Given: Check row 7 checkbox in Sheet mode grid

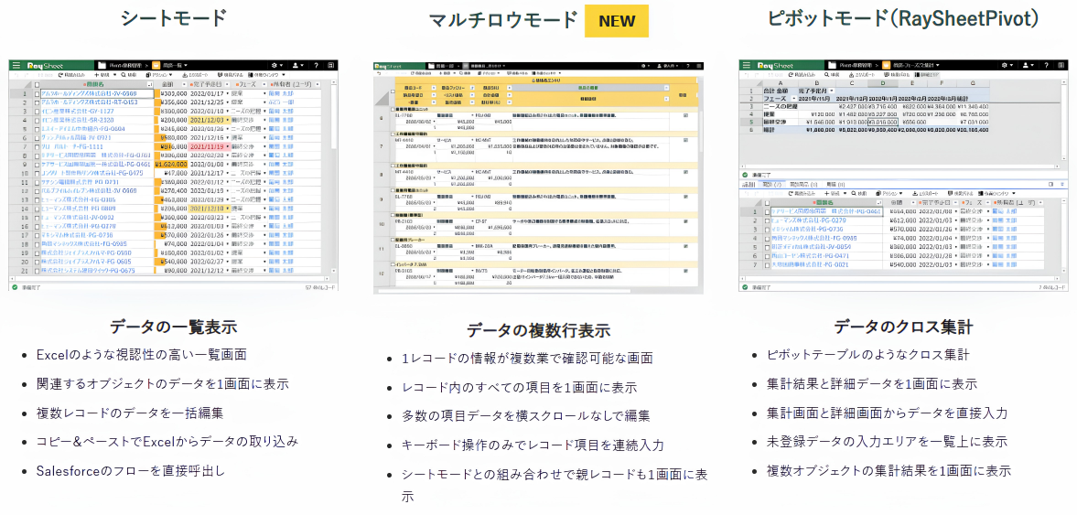Looking at the screenshot, I should coord(38,146).
